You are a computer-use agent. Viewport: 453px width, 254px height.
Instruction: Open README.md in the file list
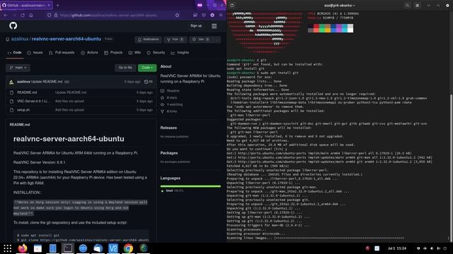pos(27,92)
